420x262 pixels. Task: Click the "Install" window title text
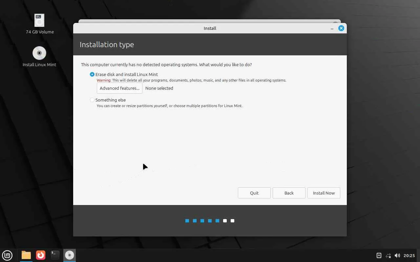pyautogui.click(x=210, y=28)
